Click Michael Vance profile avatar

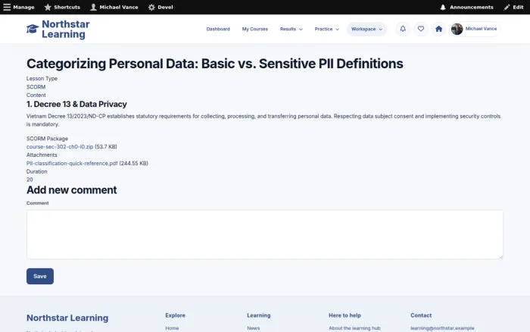click(457, 29)
